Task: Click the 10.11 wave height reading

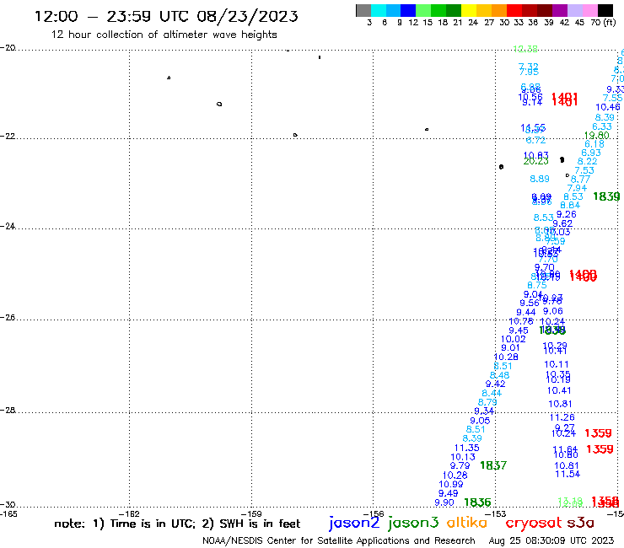Action: [x=557, y=364]
